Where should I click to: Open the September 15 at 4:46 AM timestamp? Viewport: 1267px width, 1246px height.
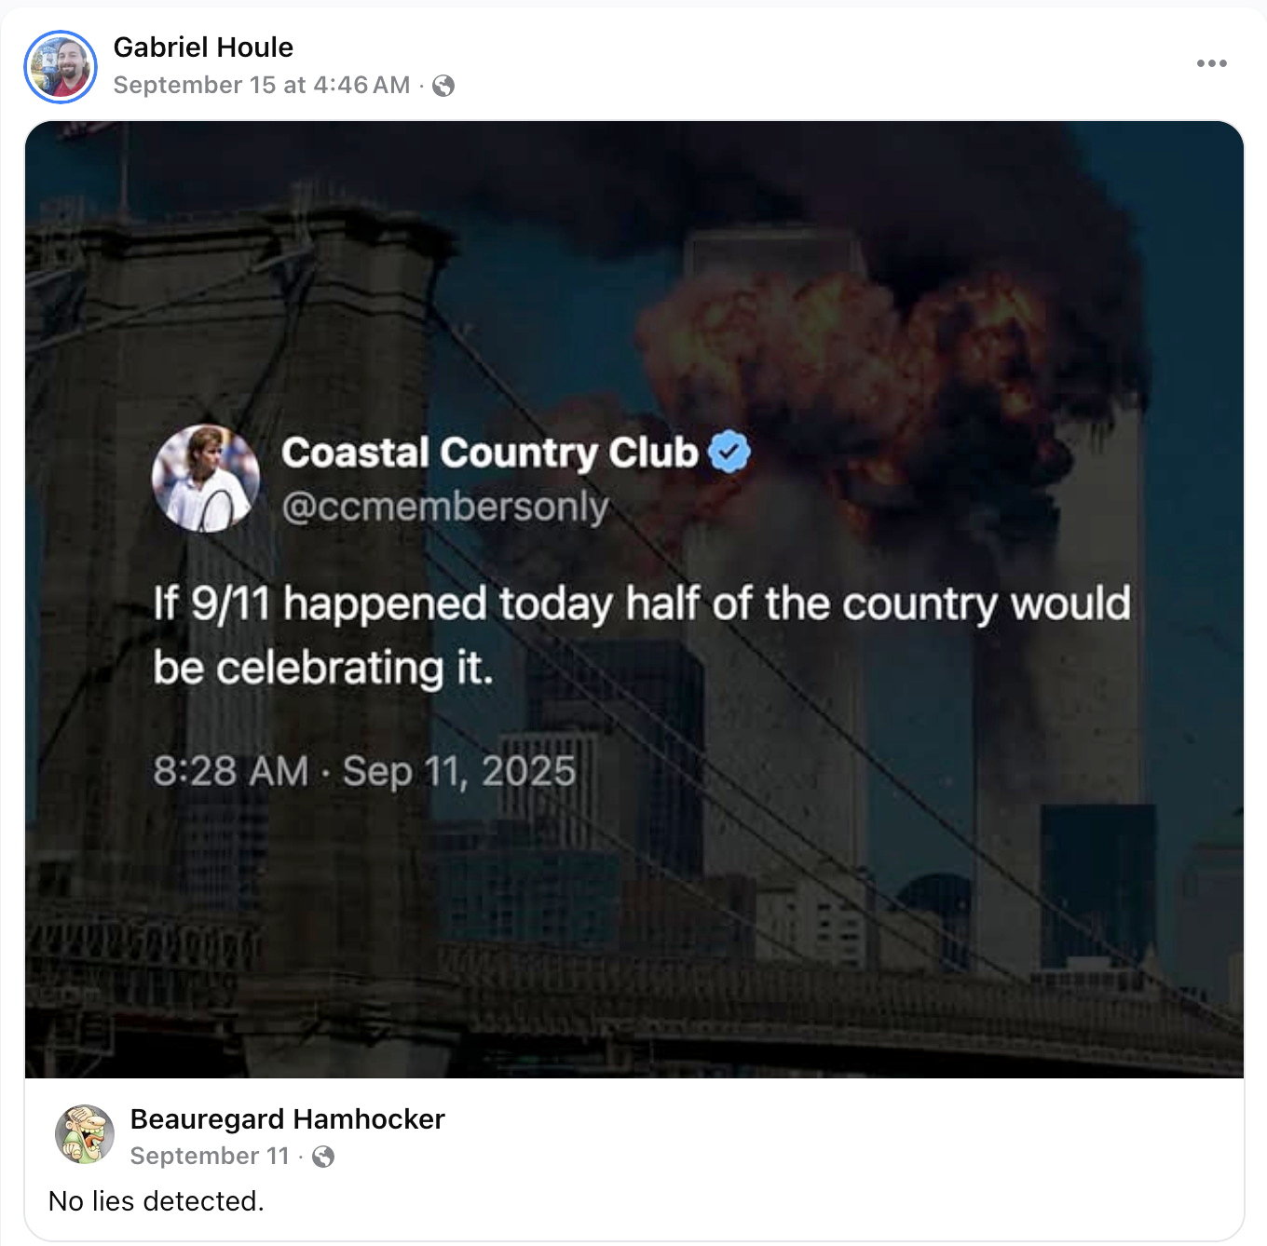pos(262,85)
